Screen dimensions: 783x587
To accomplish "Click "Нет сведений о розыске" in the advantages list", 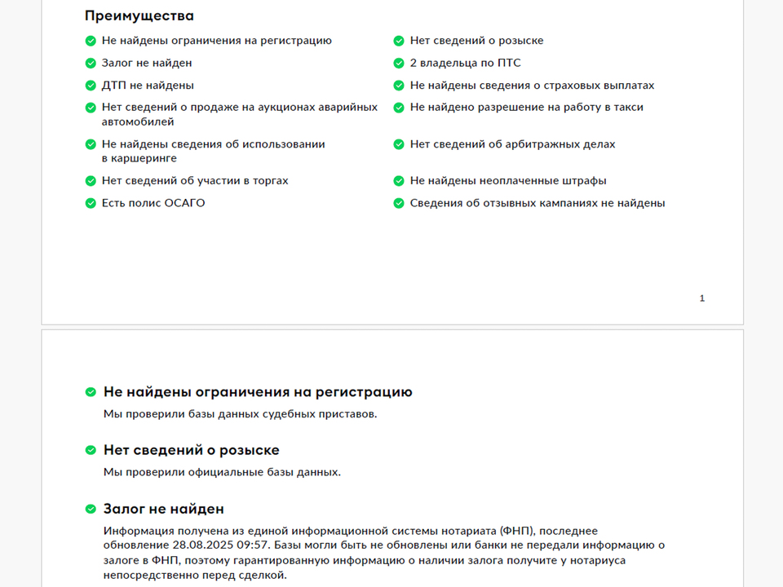I will pos(476,41).
